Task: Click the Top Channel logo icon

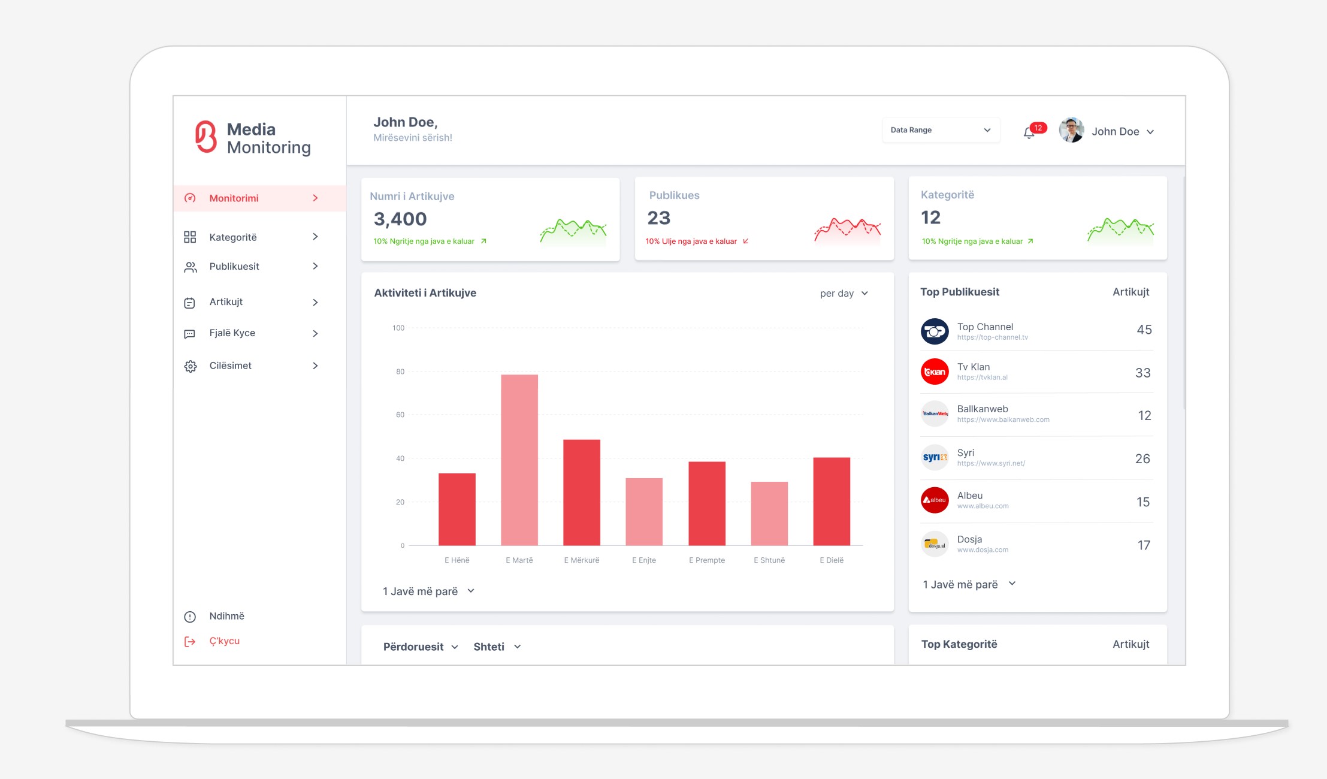Action: pyautogui.click(x=934, y=331)
